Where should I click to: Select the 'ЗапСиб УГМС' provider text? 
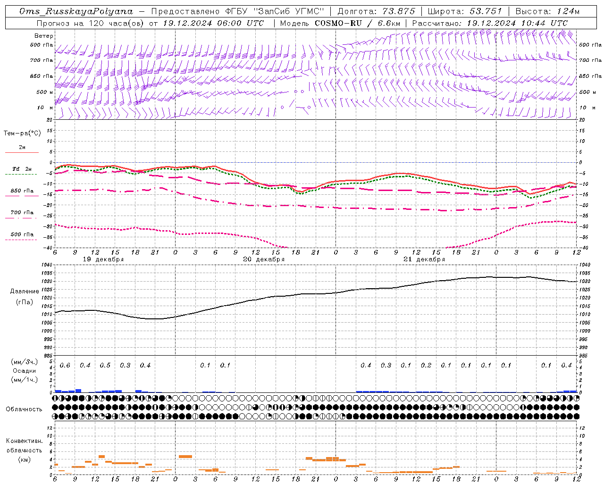pos(289,11)
